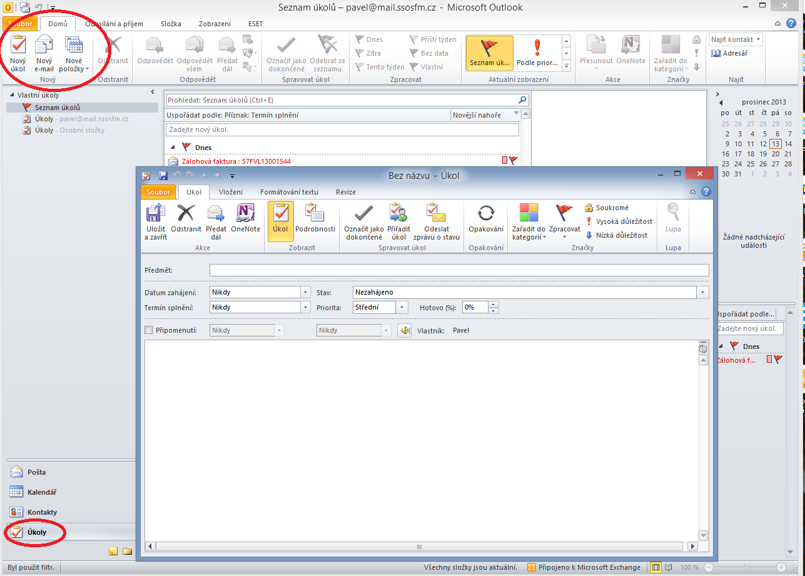805x576 pixels.
Task: Click Nový úkol in main Outlook ribbon
Action: coord(18,54)
